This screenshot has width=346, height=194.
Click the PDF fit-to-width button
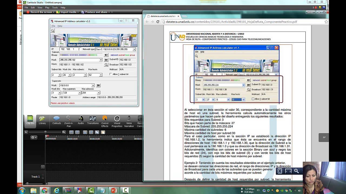click(288, 171)
